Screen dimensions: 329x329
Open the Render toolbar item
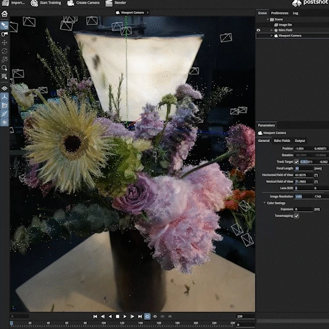click(116, 3)
